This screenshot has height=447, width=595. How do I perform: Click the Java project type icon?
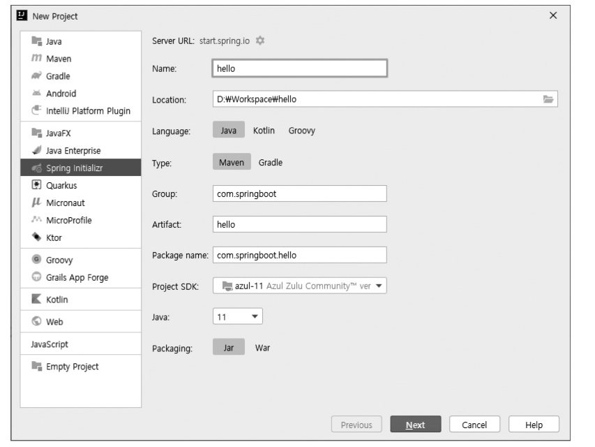36,41
